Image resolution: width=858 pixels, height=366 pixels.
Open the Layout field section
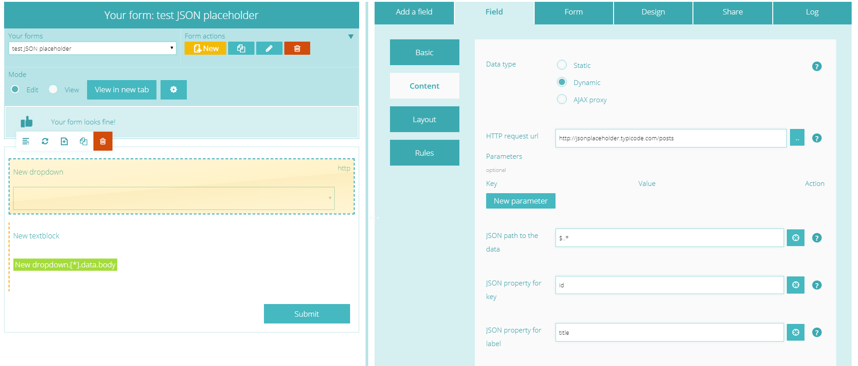[424, 119]
